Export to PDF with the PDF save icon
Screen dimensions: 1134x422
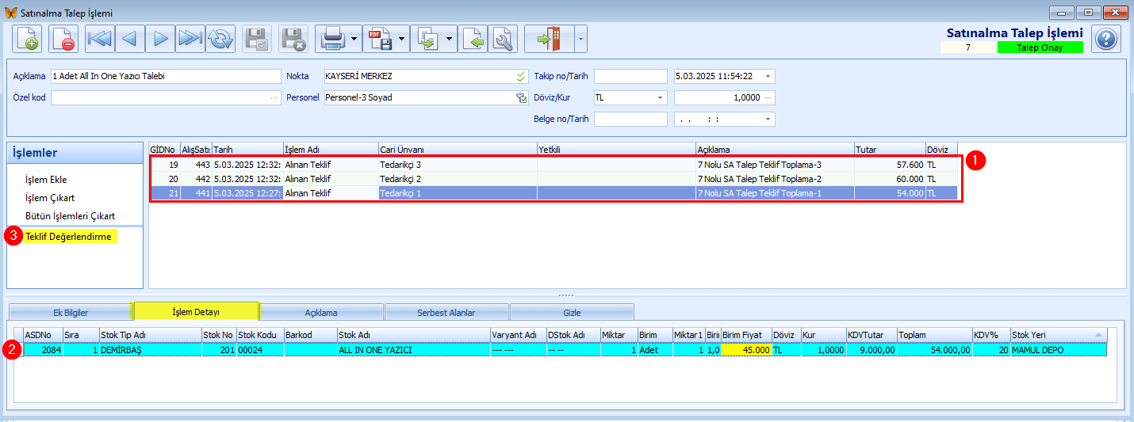click(x=379, y=38)
